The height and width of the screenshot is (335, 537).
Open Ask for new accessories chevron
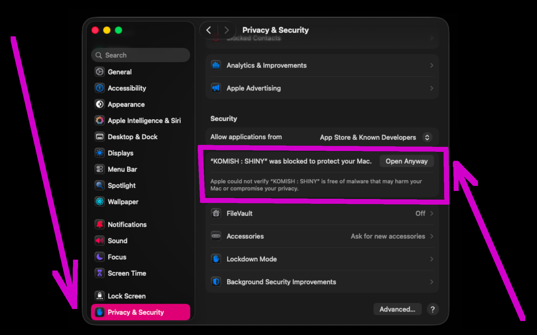coord(432,236)
